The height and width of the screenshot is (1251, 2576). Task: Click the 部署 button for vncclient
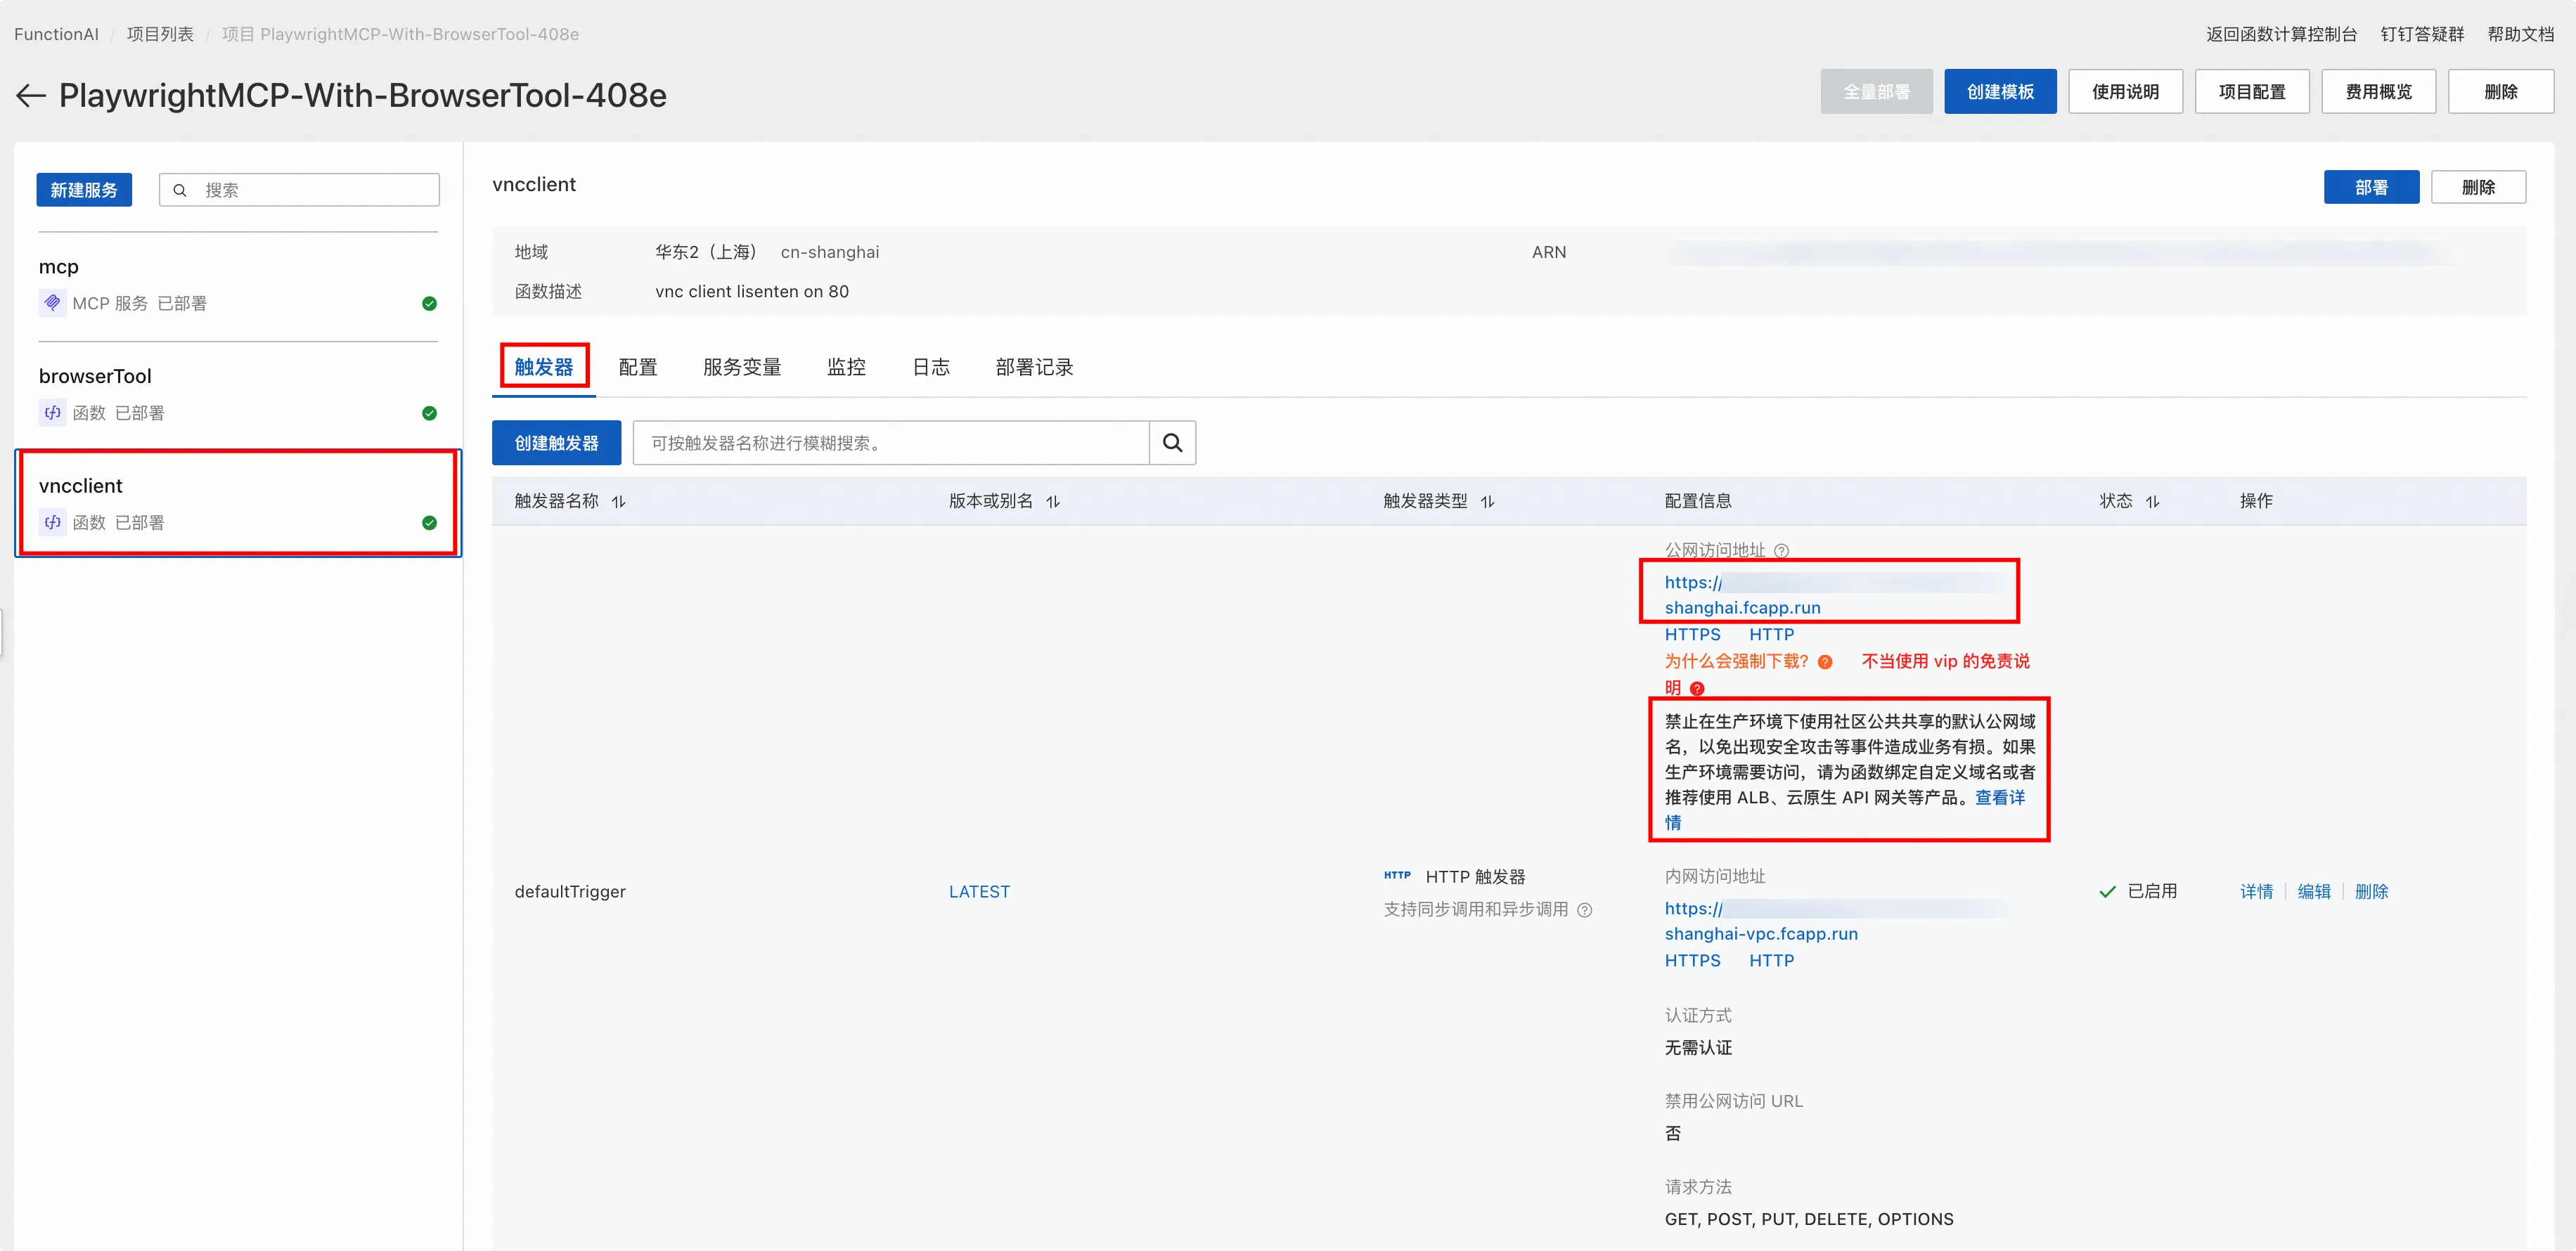coord(2371,186)
